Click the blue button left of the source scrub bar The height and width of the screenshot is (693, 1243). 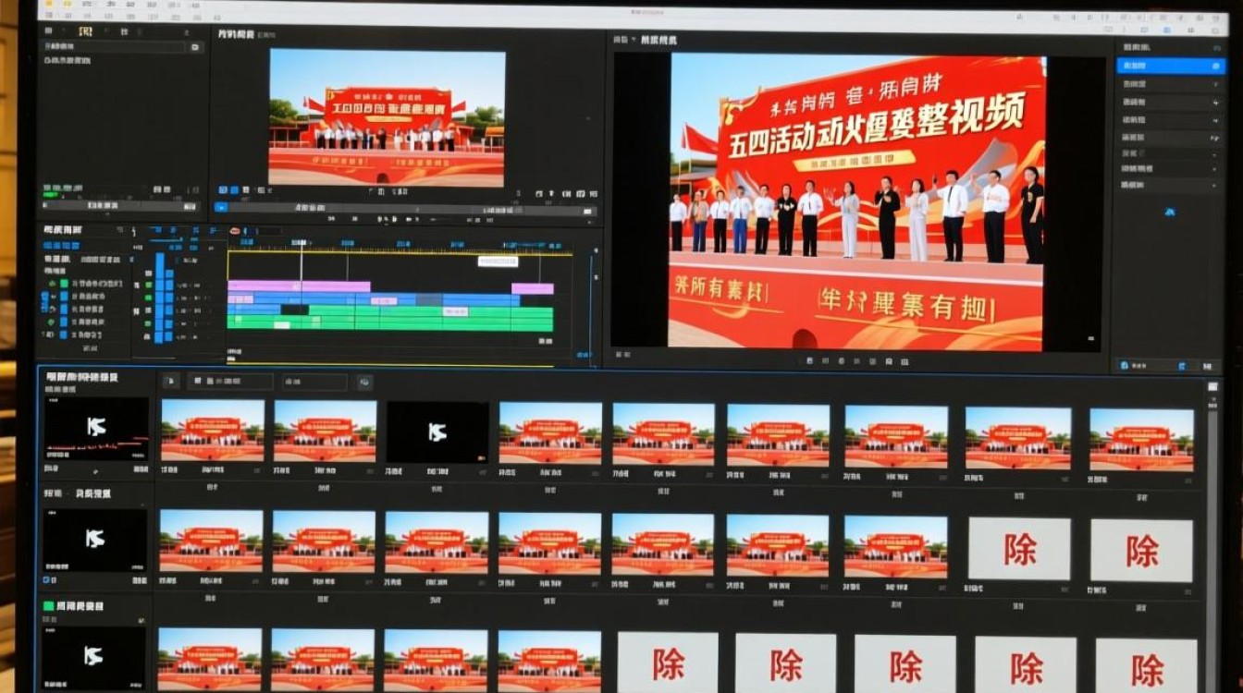click(x=221, y=208)
